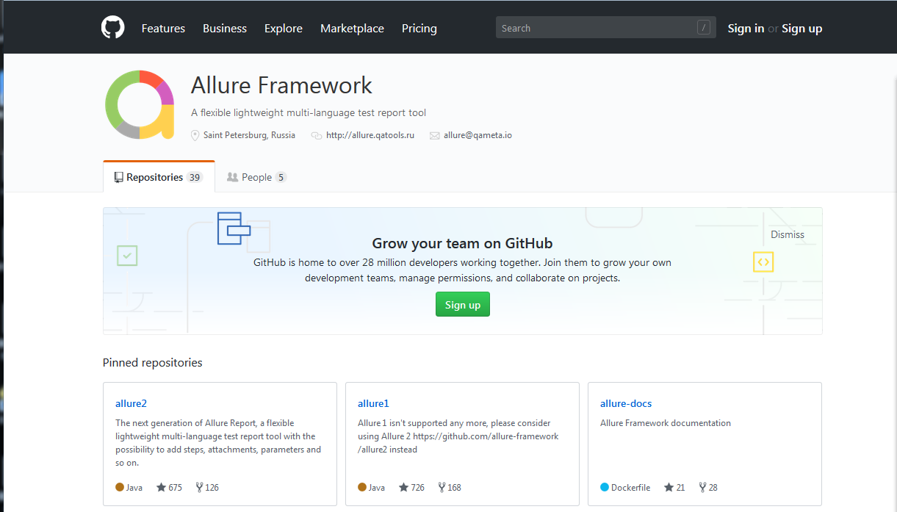Click the Saint Petersburg, Russia location text
The image size is (897, 512).
pyautogui.click(x=249, y=135)
